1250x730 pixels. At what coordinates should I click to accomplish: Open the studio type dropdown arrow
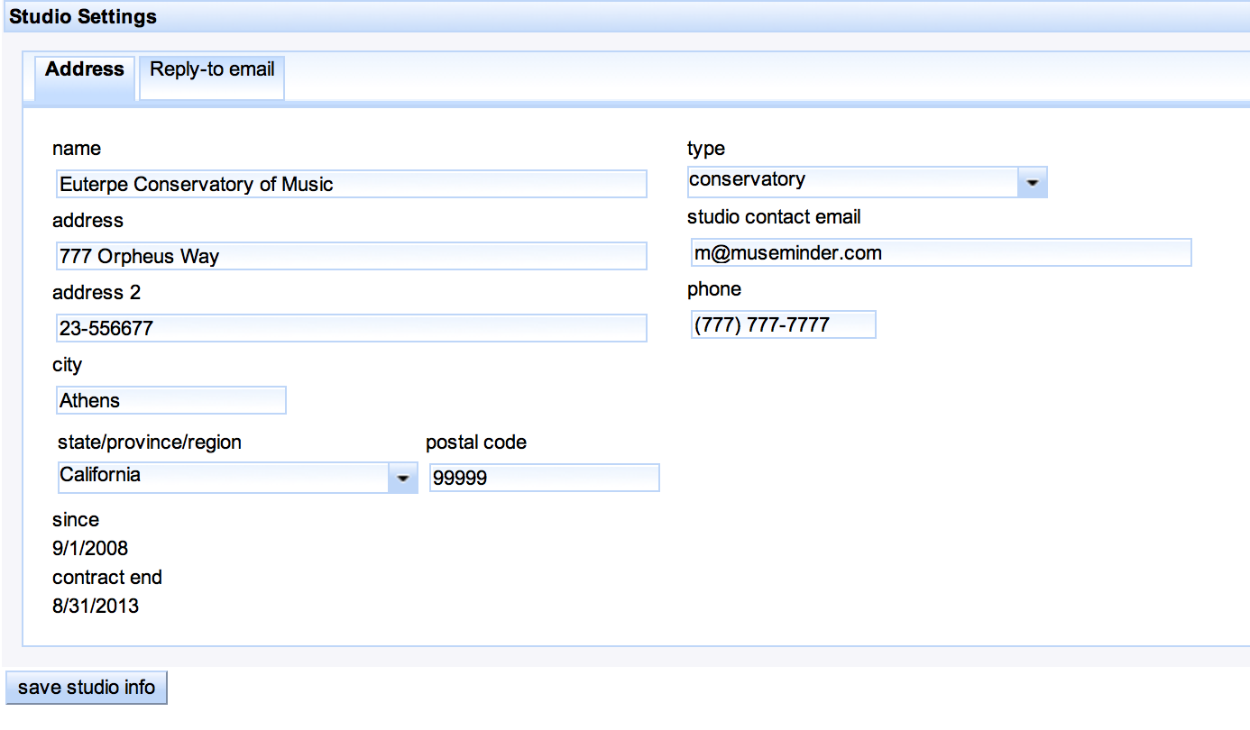tap(1033, 182)
